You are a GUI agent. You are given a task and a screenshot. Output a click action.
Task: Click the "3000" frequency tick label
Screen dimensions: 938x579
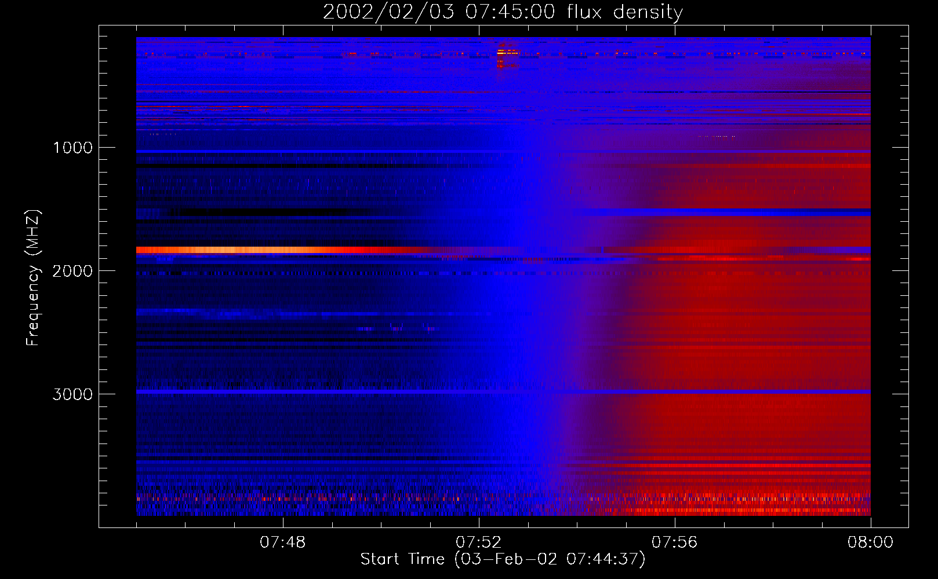coord(72,394)
